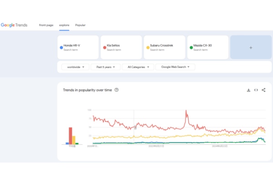273x182 pixels.
Task: Open the Google Web Search type dropdown
Action: (175, 67)
